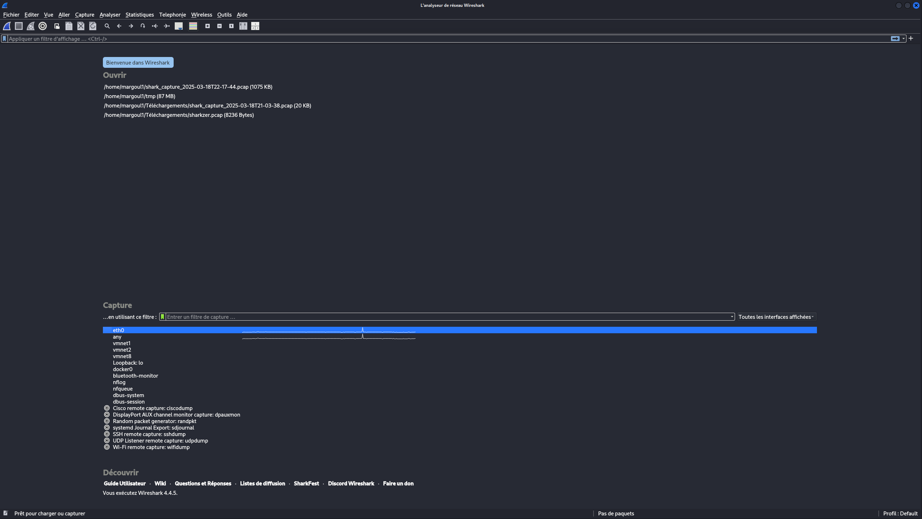Open 'Toutes les interfaces affichées' dropdown
This screenshot has width=922, height=519.
[776, 317]
